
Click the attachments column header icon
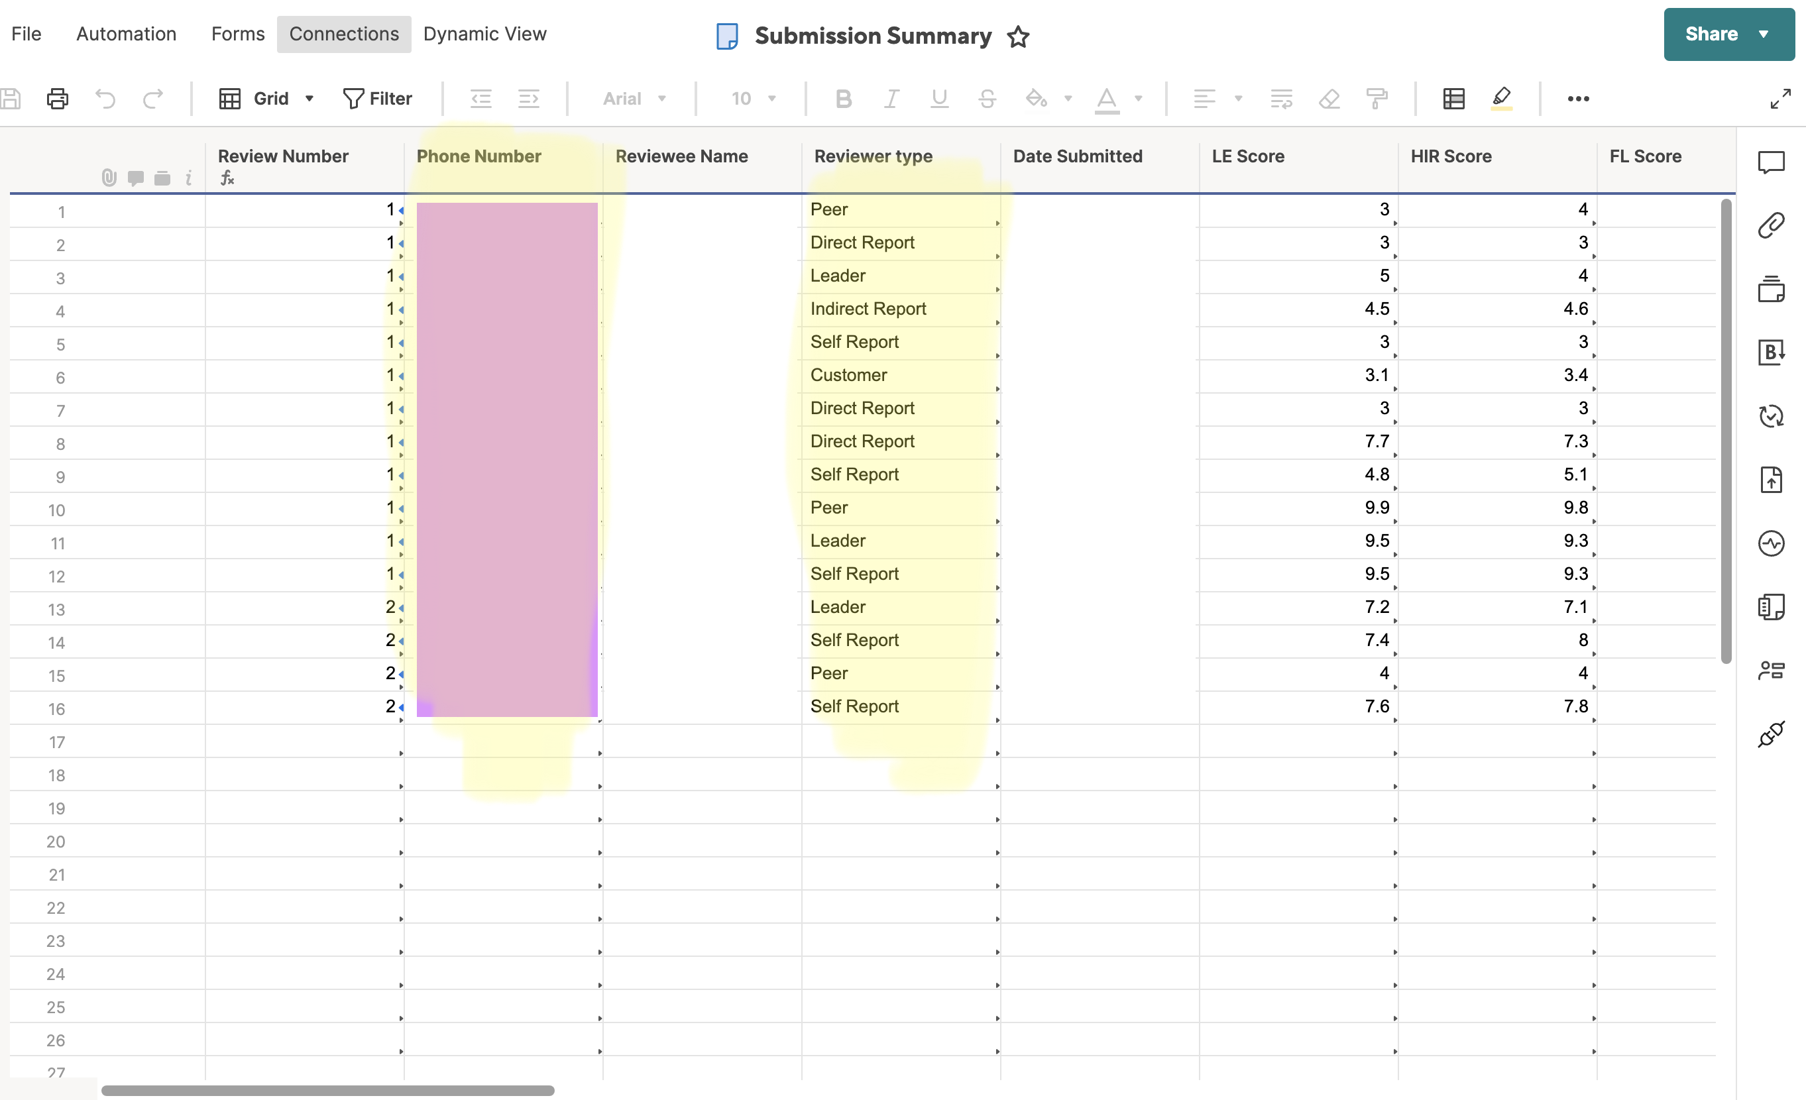tap(109, 178)
